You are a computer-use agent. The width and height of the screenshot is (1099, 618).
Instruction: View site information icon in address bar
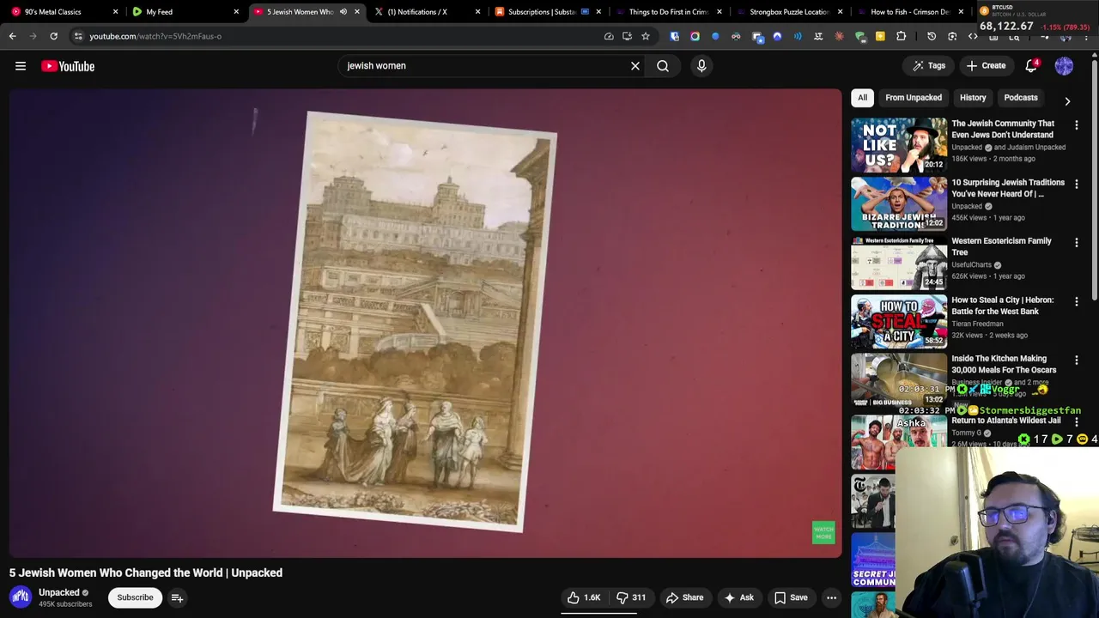(x=78, y=36)
